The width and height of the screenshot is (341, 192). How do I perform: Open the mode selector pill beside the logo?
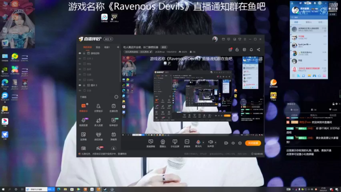(108, 39)
